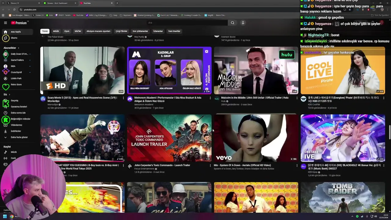Open the Kick bookmark

(49, 15)
